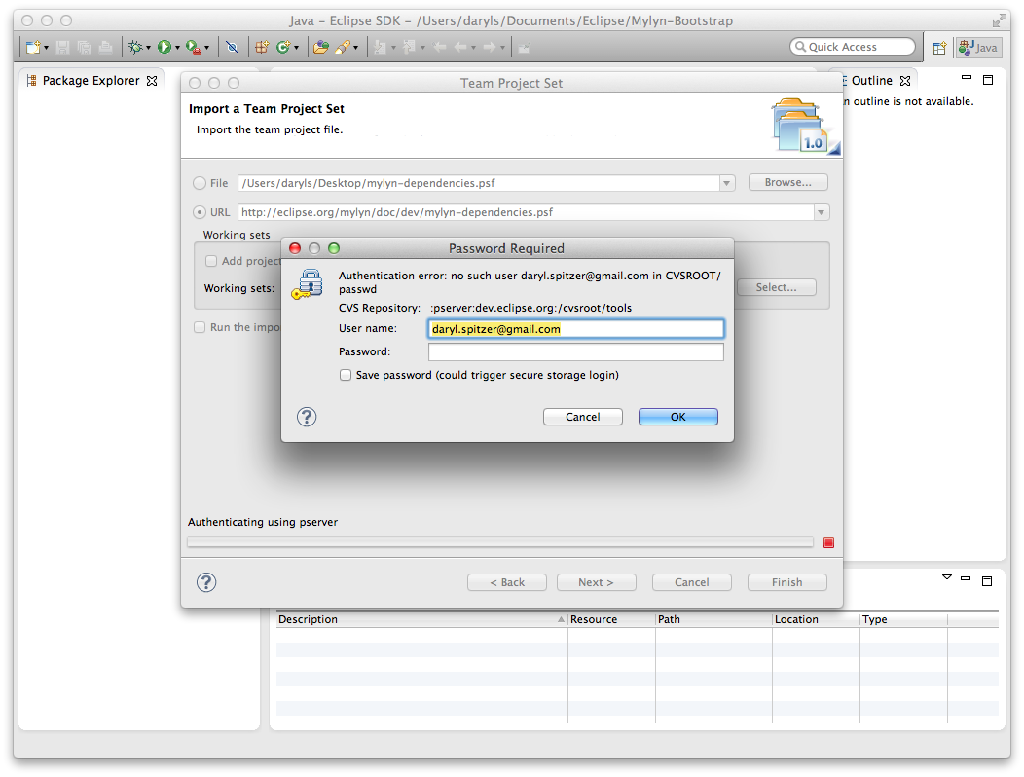Viewport: 1024px width, 777px height.
Task: Open the New wizard dropdown arrow
Action: coord(47,48)
